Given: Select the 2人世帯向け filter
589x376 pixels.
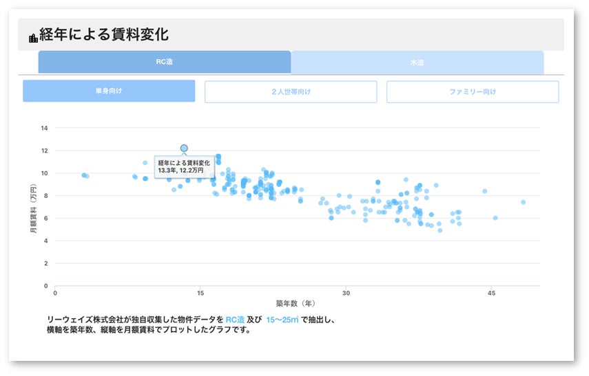Looking at the screenshot, I should click(x=291, y=91).
